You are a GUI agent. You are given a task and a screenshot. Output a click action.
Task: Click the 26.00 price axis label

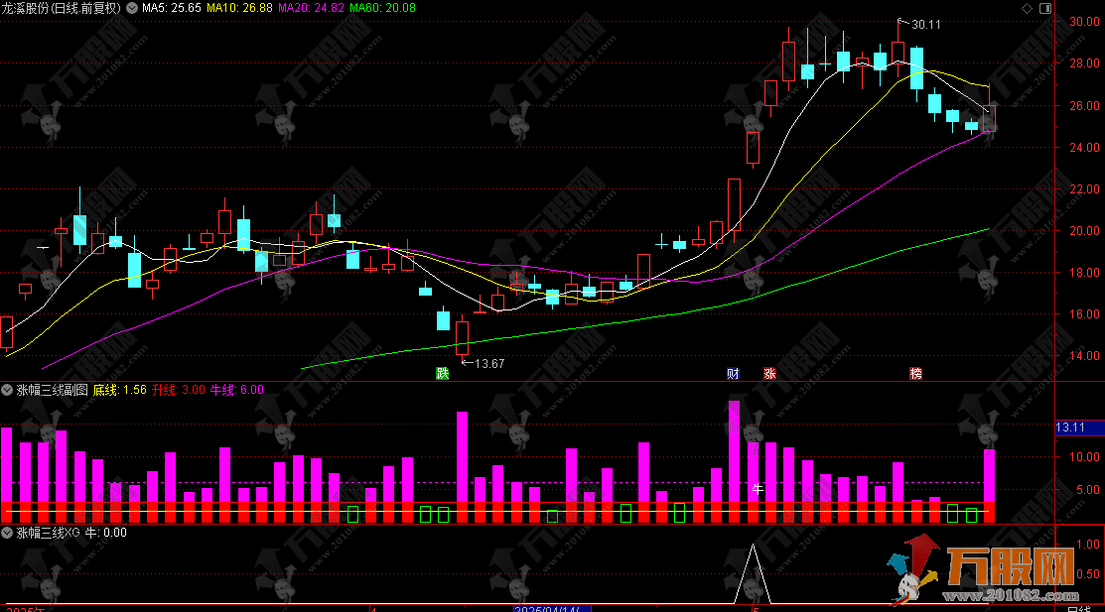tap(1084, 106)
